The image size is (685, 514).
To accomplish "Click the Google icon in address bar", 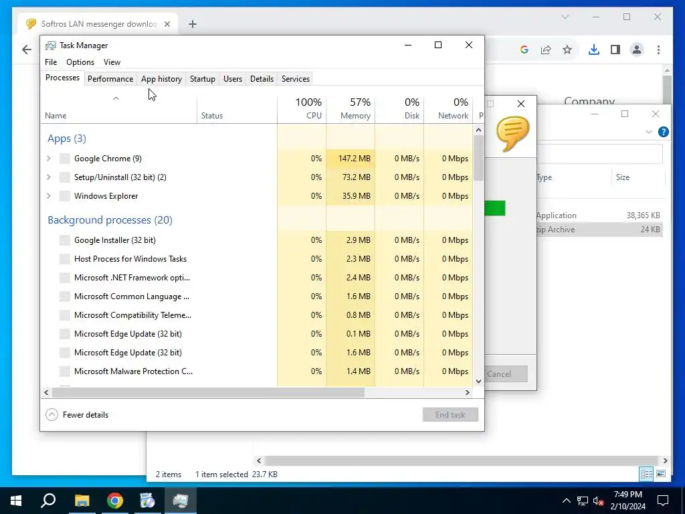I will point(524,50).
